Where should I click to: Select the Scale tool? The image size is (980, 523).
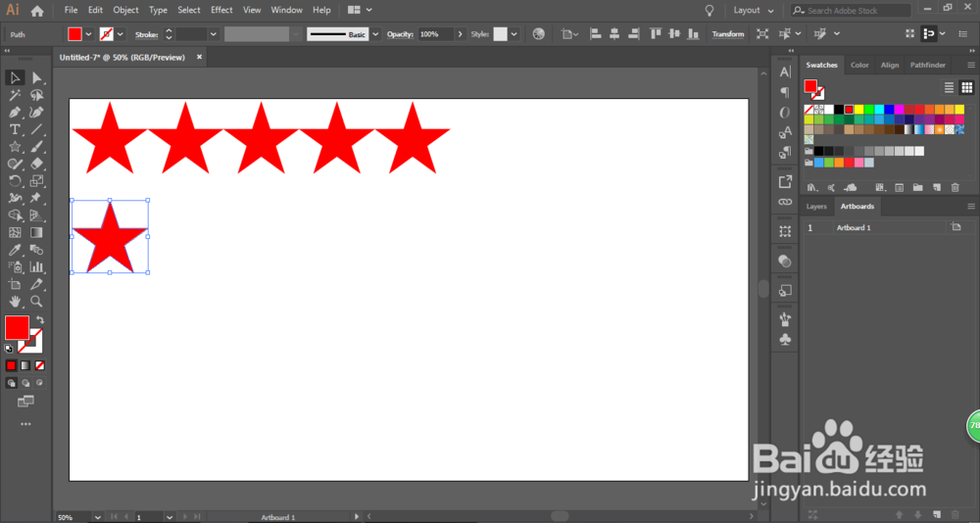pyautogui.click(x=37, y=181)
